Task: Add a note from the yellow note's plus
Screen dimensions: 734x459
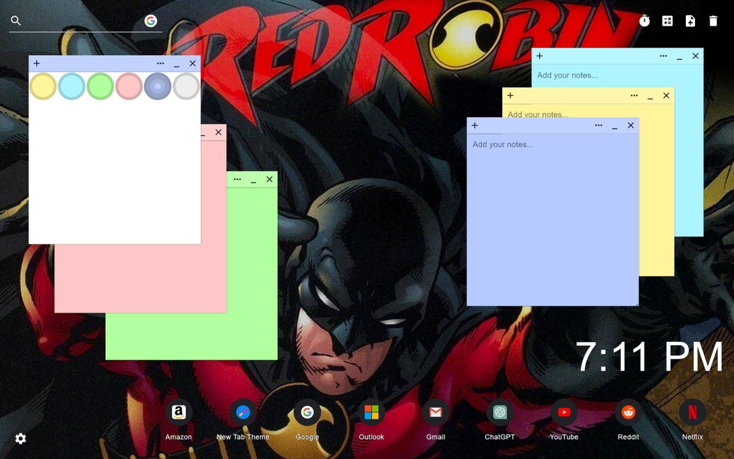Action: point(510,96)
